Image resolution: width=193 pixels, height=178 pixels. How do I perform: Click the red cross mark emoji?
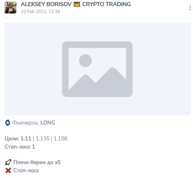[x=8, y=171]
